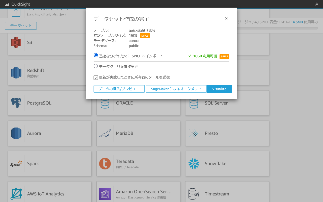This screenshot has height=202, width=323.
Task: Select the SQL Server database icon
Action: click(x=194, y=104)
